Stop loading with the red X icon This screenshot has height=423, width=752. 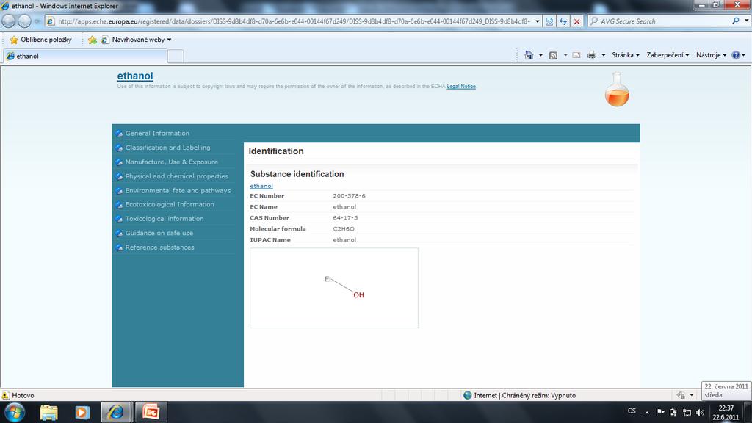point(577,21)
